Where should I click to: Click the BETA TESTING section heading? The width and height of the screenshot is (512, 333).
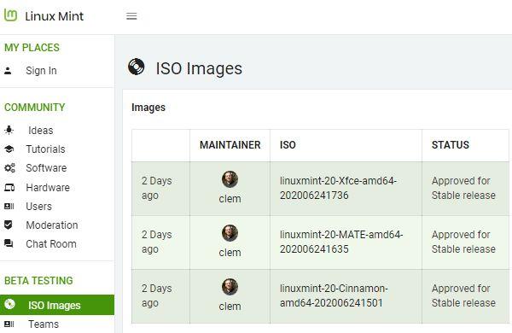click(38, 281)
